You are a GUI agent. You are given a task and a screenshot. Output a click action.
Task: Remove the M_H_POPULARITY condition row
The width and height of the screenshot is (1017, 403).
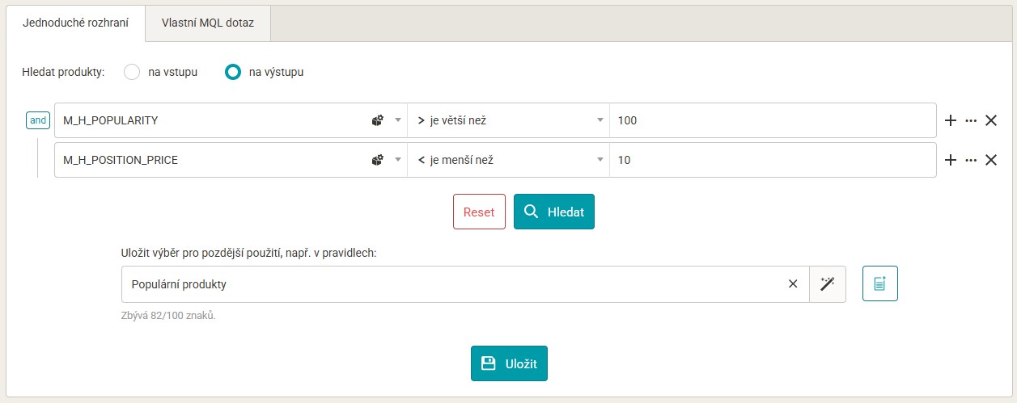coord(990,121)
